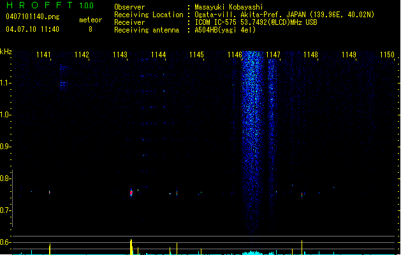Image resolution: width=401 pixels, height=255 pixels.
Task: Click the 0.6 kHz frequency axis label
Action: [x=5, y=242]
